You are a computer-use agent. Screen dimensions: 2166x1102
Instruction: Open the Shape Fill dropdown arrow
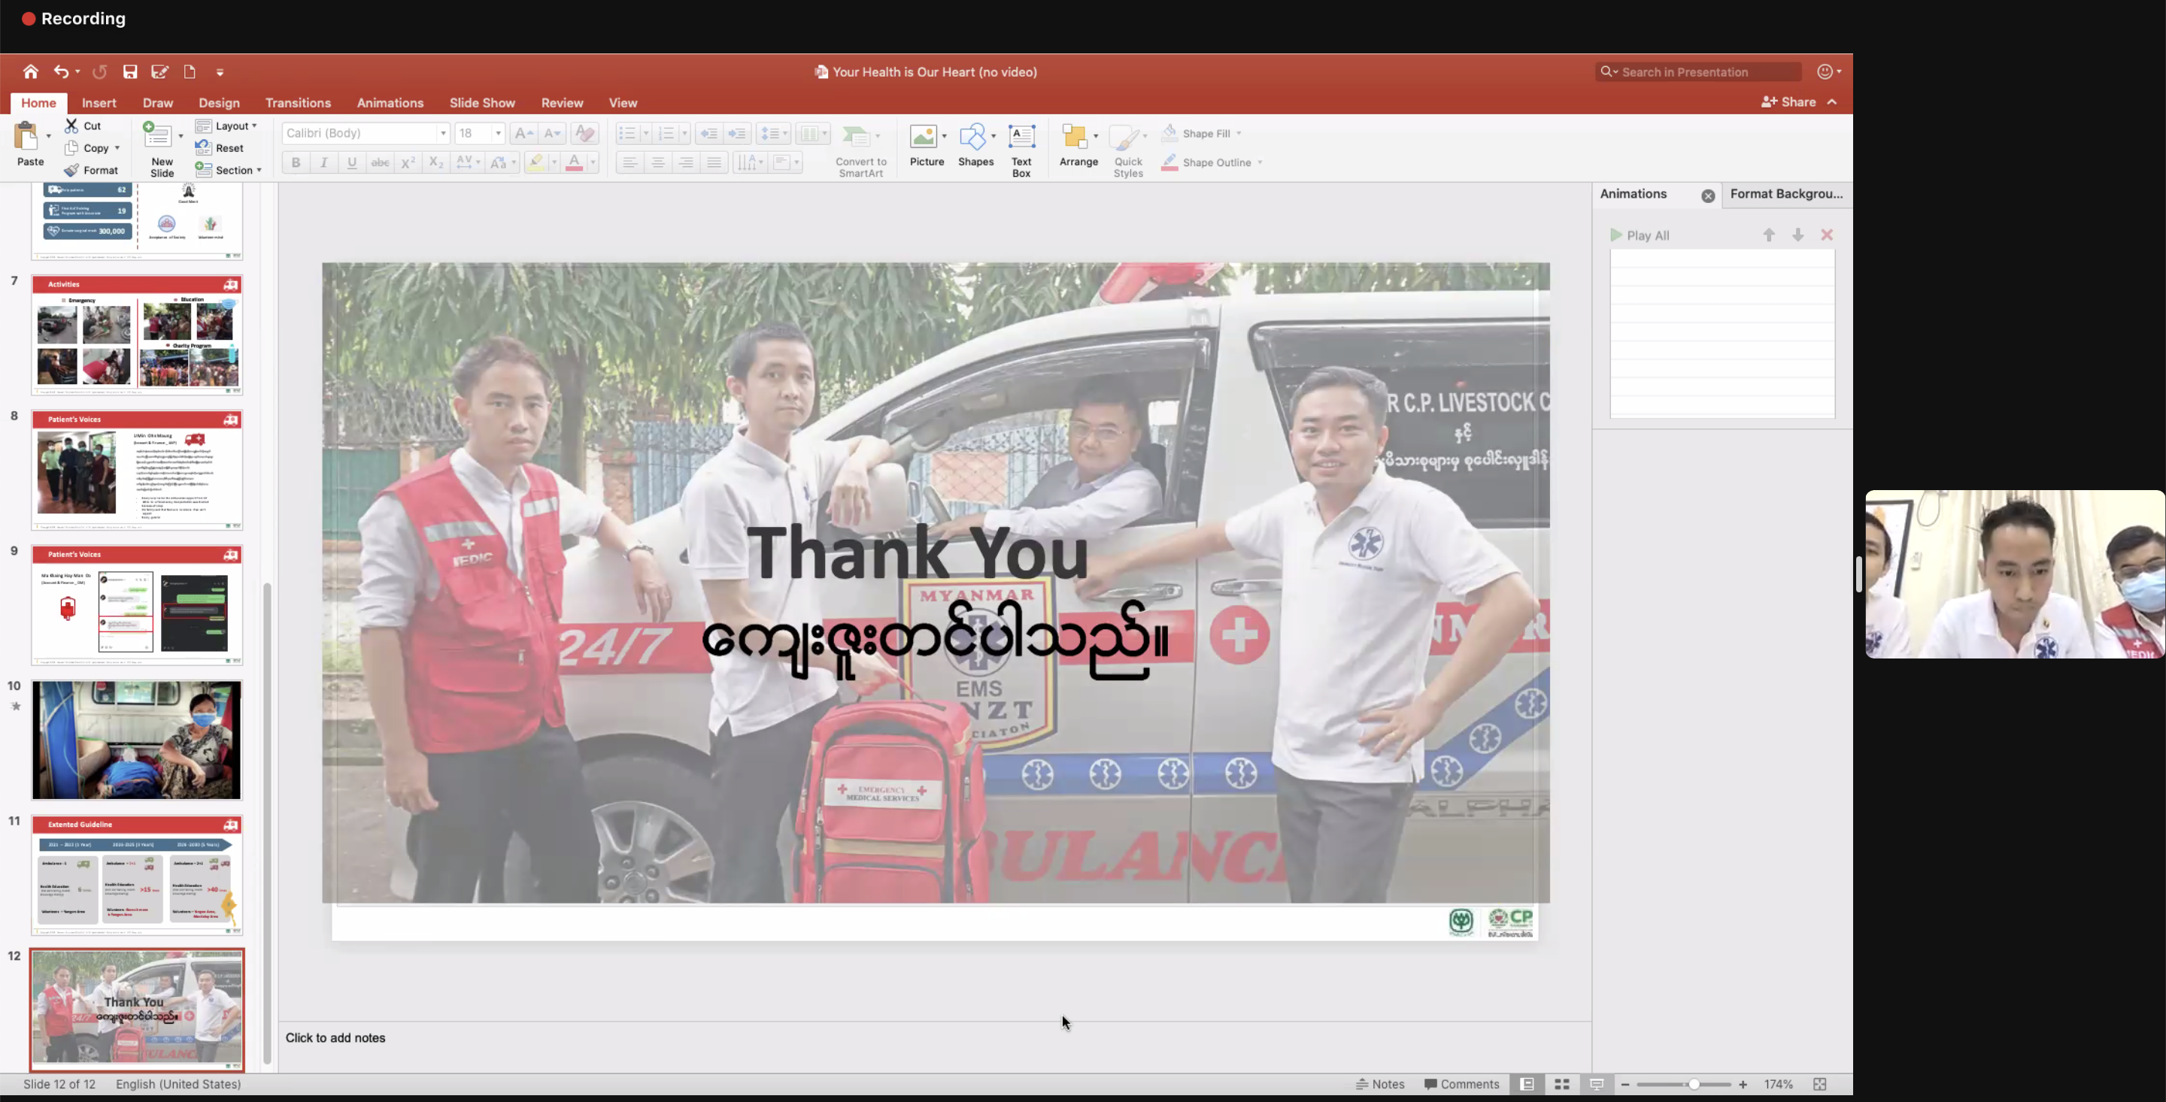pyautogui.click(x=1239, y=134)
